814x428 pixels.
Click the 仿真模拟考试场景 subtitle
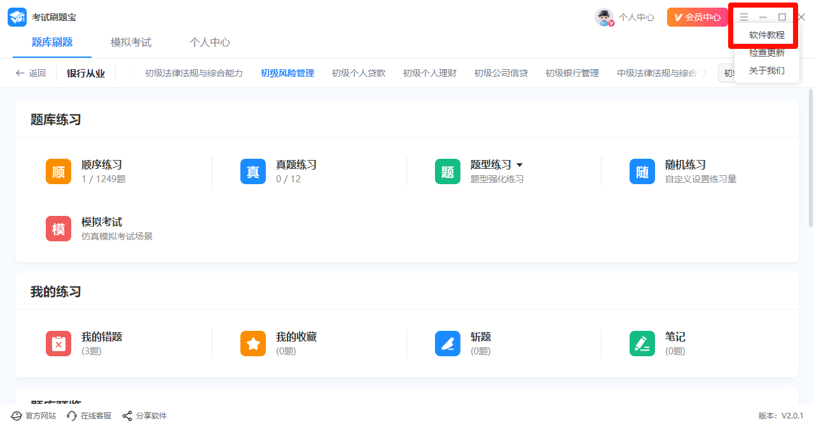point(117,236)
